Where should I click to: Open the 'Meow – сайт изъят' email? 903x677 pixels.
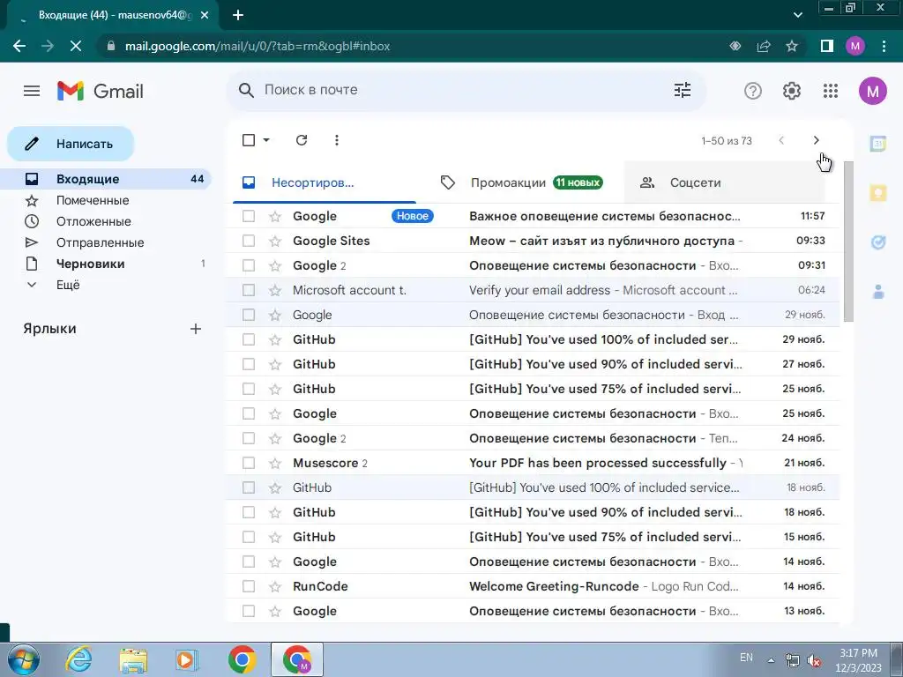coord(532,241)
